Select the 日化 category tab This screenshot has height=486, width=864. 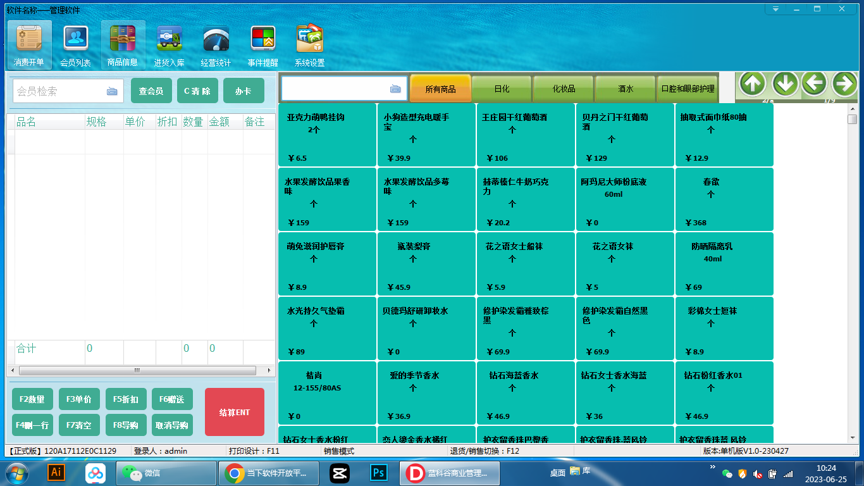pos(502,89)
